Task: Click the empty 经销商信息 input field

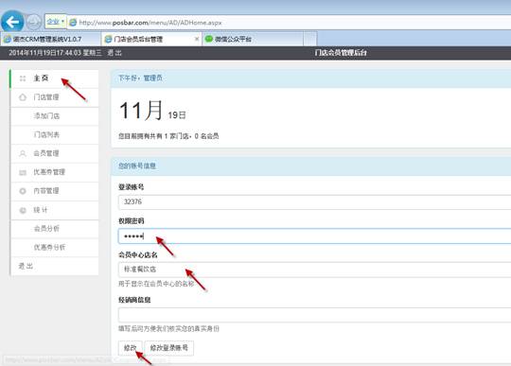Action: pyautogui.click(x=314, y=315)
